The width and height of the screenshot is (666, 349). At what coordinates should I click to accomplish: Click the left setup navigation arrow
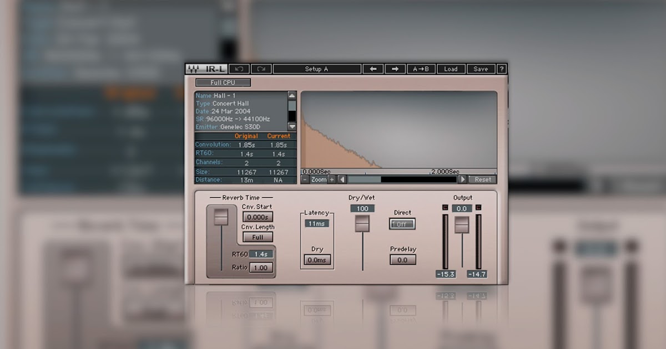373,69
